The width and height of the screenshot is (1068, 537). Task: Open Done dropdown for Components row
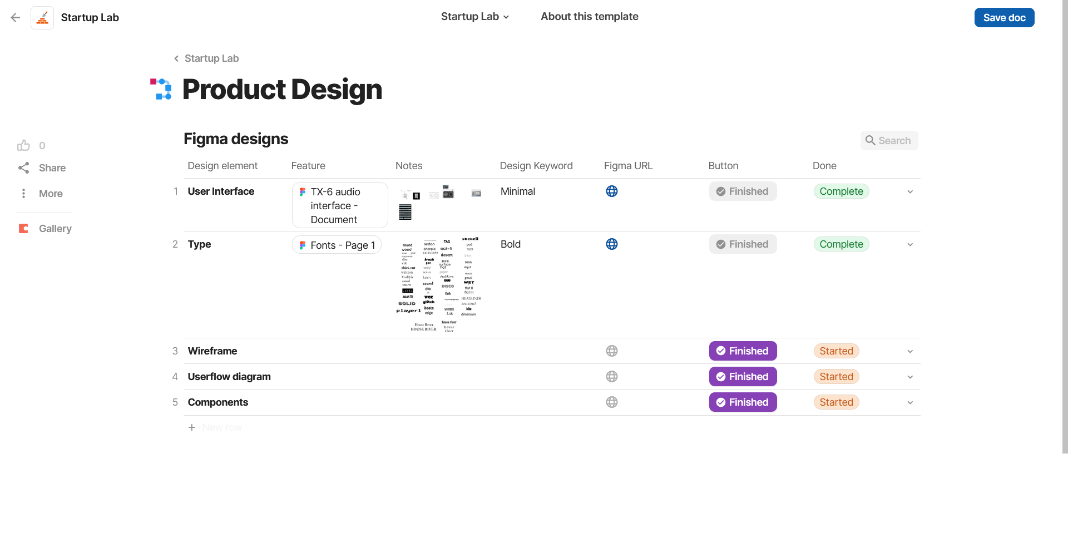[910, 403]
